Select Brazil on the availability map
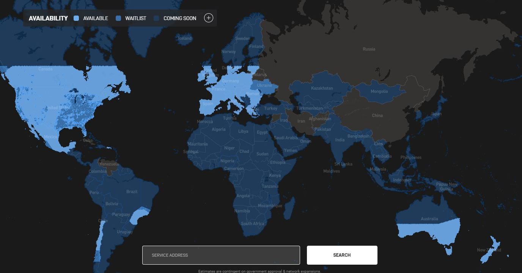Image resolution: width=522 pixels, height=273 pixels. pos(132,191)
